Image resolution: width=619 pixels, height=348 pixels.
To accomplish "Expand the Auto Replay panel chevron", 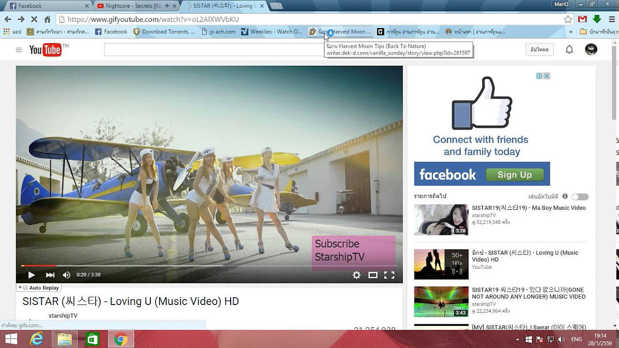I will pyautogui.click(x=20, y=287).
